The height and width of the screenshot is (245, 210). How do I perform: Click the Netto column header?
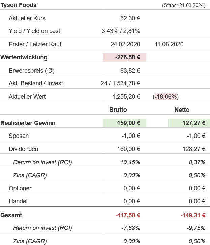click(182, 110)
